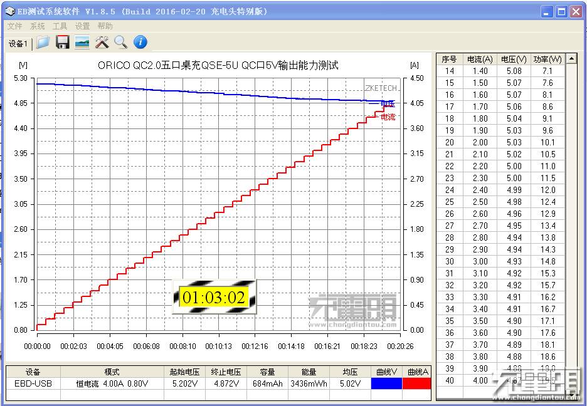The image size is (587, 406).
Task: Select table row 15 with 1.50 current
Action: (501, 83)
